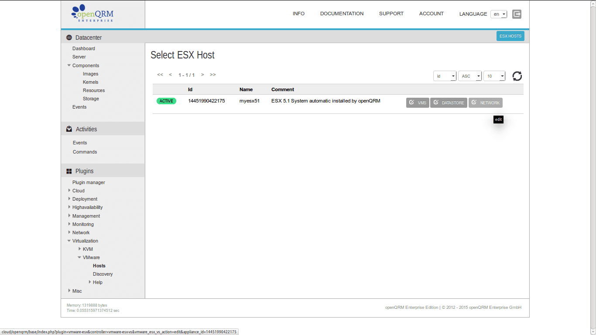596x335 pixels.
Task: Open the Plugin manager
Action: click(89, 182)
